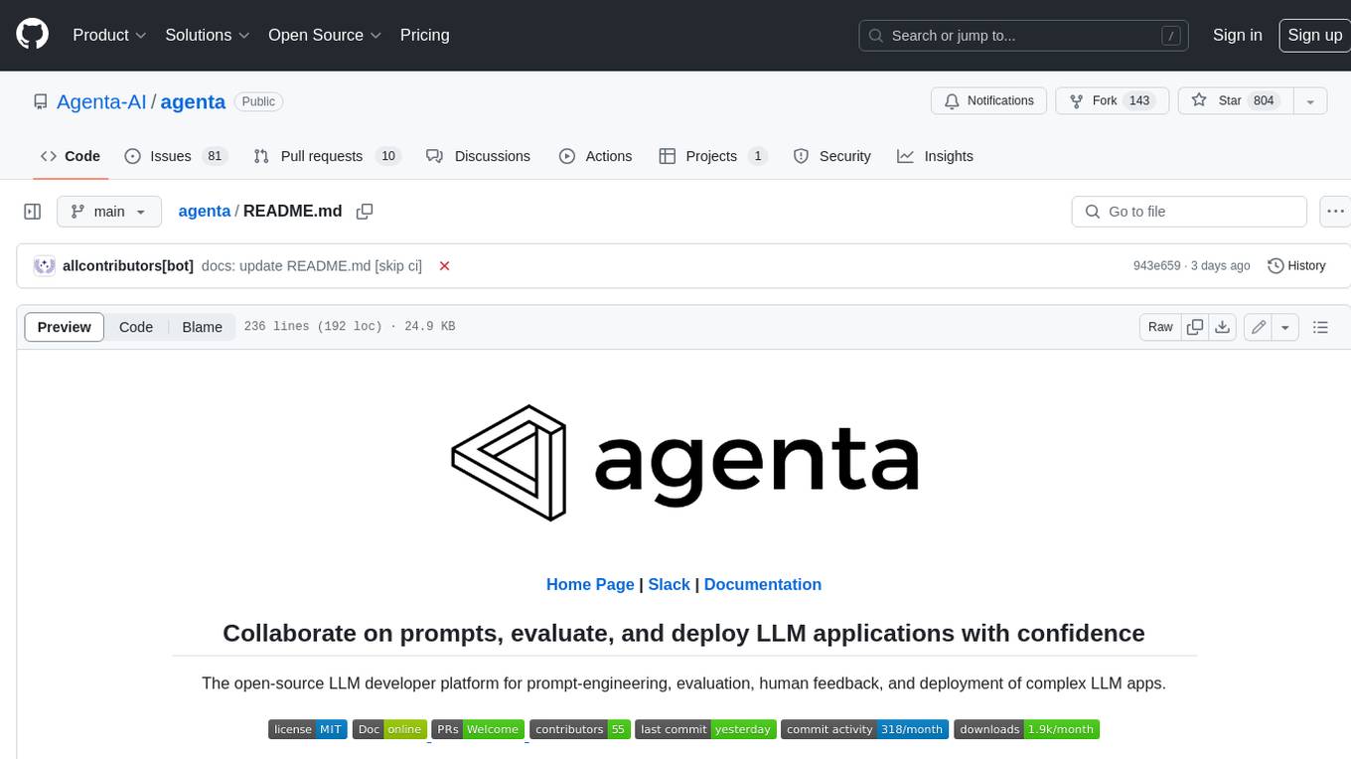Open the edit options dropdown arrow
The image size is (1351, 759).
(1285, 327)
